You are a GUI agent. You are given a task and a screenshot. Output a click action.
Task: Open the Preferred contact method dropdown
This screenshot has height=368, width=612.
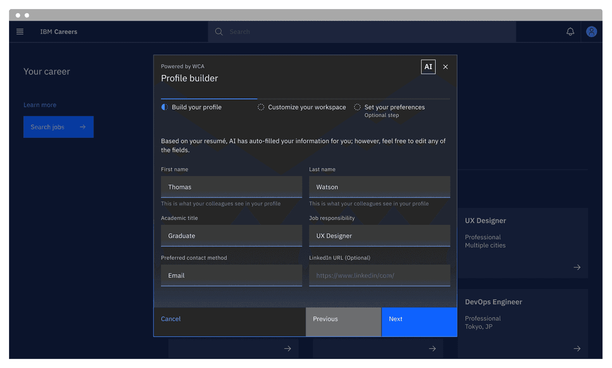(231, 275)
